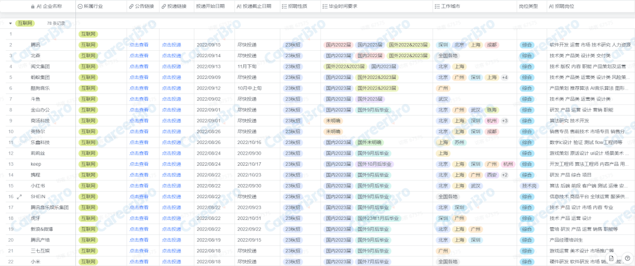This screenshot has height=266, width=635.
Task: Open 点击投递 apply link for 腾讯
Action: click(x=171, y=45)
